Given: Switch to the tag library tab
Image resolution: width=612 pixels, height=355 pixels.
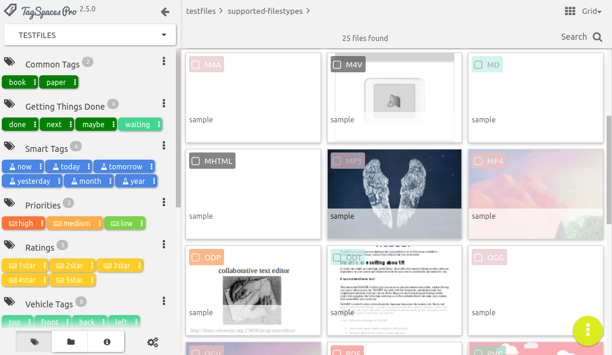Looking at the screenshot, I should point(34,342).
